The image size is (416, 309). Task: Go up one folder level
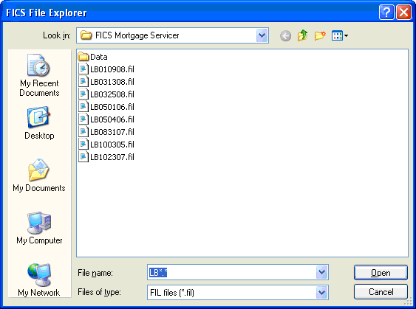[x=302, y=35]
